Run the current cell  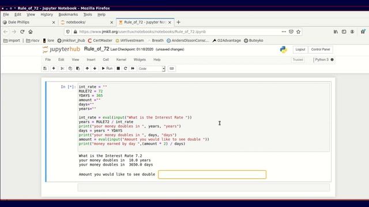click(107, 68)
